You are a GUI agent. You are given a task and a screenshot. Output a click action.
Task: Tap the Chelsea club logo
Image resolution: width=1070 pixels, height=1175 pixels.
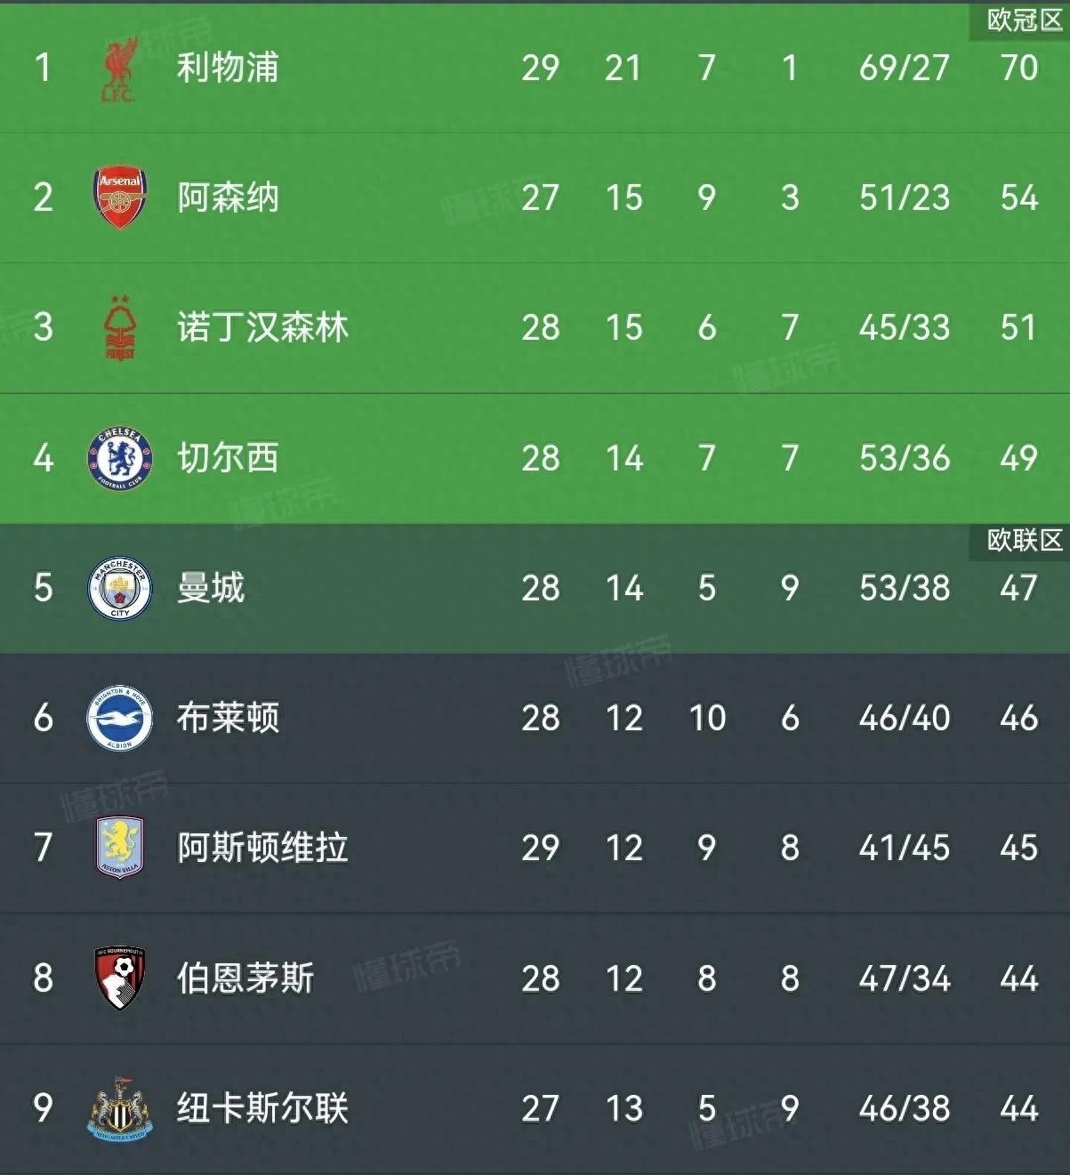click(120, 458)
